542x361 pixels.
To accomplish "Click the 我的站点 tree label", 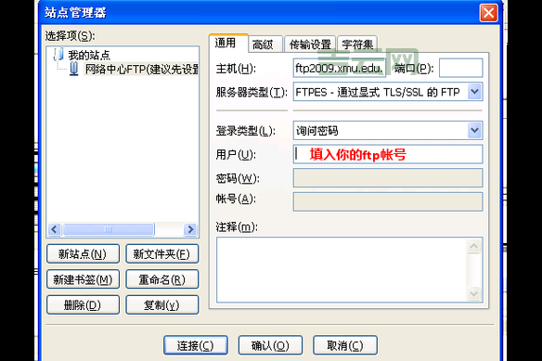I will [89, 55].
